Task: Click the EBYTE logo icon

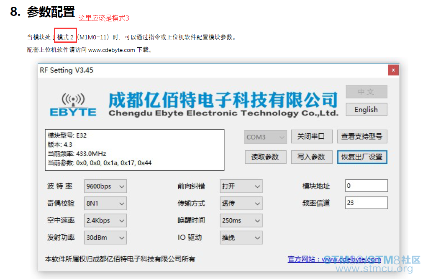Action: tap(73, 105)
